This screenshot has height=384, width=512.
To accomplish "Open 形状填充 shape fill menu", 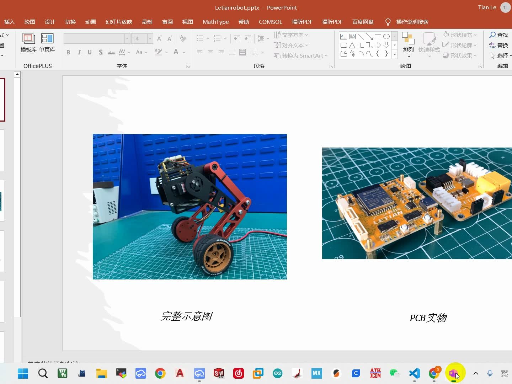I will coord(460,35).
